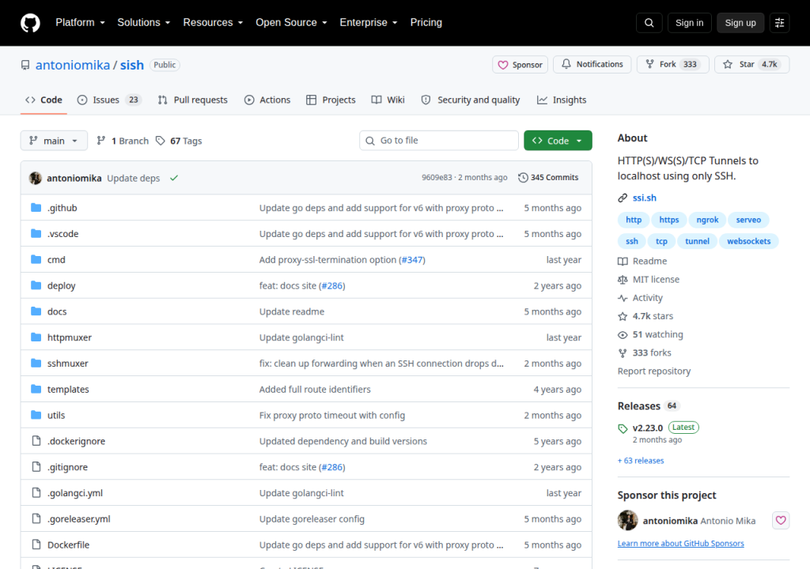Open the templates folder name

coord(68,390)
